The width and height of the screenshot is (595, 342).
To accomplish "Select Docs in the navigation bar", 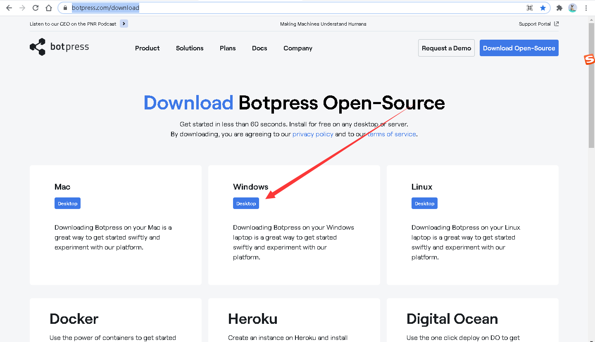I will point(259,48).
